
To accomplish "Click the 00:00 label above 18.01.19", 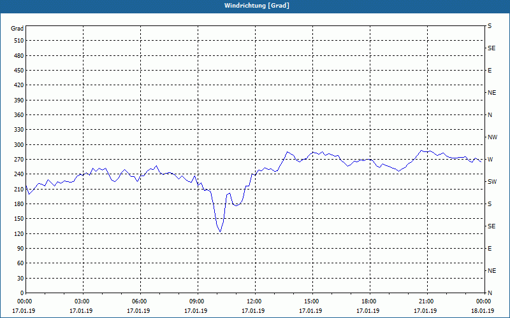I will (x=484, y=301).
